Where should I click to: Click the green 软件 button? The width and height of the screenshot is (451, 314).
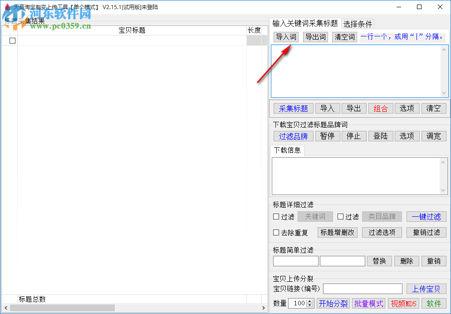pos(434,304)
